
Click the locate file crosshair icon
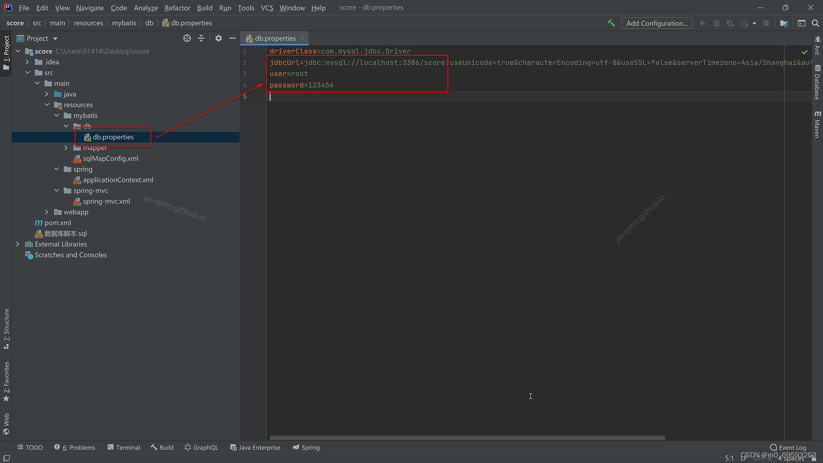coord(187,38)
